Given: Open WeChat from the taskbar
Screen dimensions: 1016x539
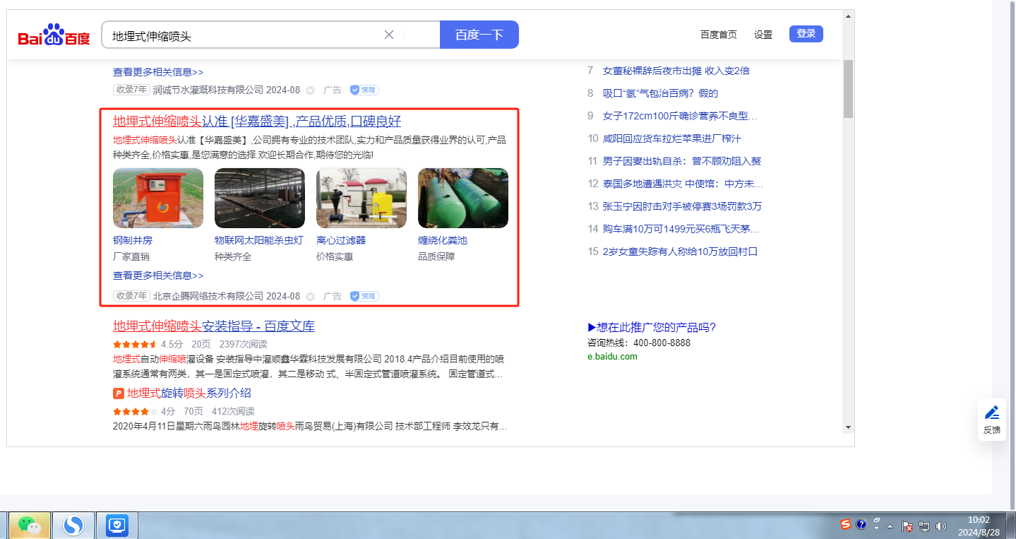Looking at the screenshot, I should pos(29,526).
